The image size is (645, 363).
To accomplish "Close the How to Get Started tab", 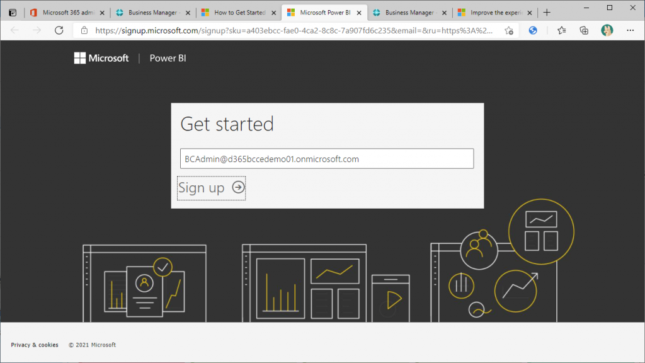I will tap(273, 13).
